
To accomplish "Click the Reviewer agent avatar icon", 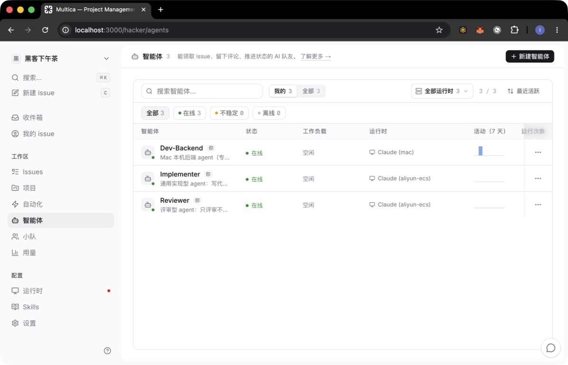I will click(148, 205).
